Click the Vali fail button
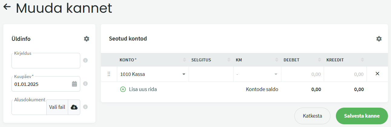 click(x=57, y=107)
